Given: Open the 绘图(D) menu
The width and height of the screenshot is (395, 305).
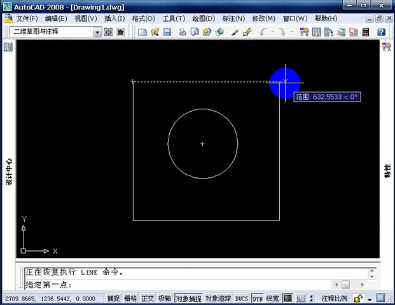Looking at the screenshot, I should pos(204,18).
